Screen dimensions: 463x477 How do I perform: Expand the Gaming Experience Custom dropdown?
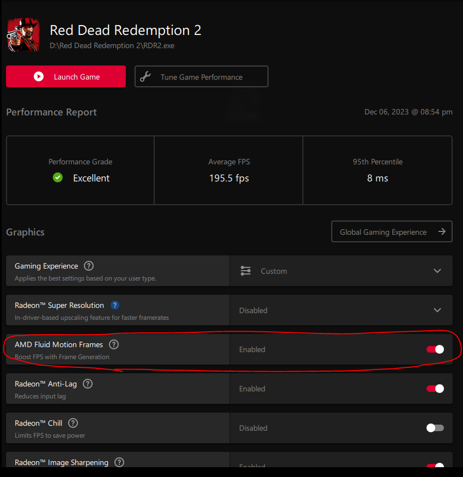[x=437, y=271]
